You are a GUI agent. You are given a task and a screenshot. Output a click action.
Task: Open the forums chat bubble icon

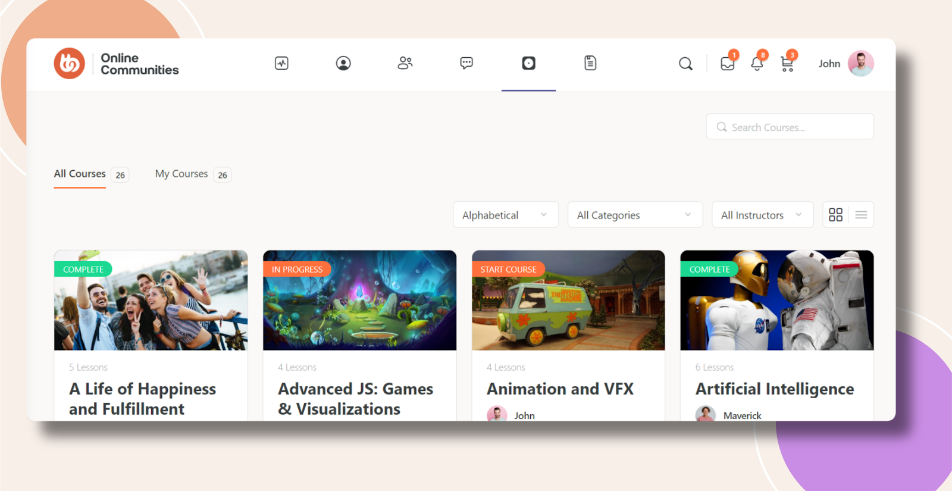[x=466, y=63]
